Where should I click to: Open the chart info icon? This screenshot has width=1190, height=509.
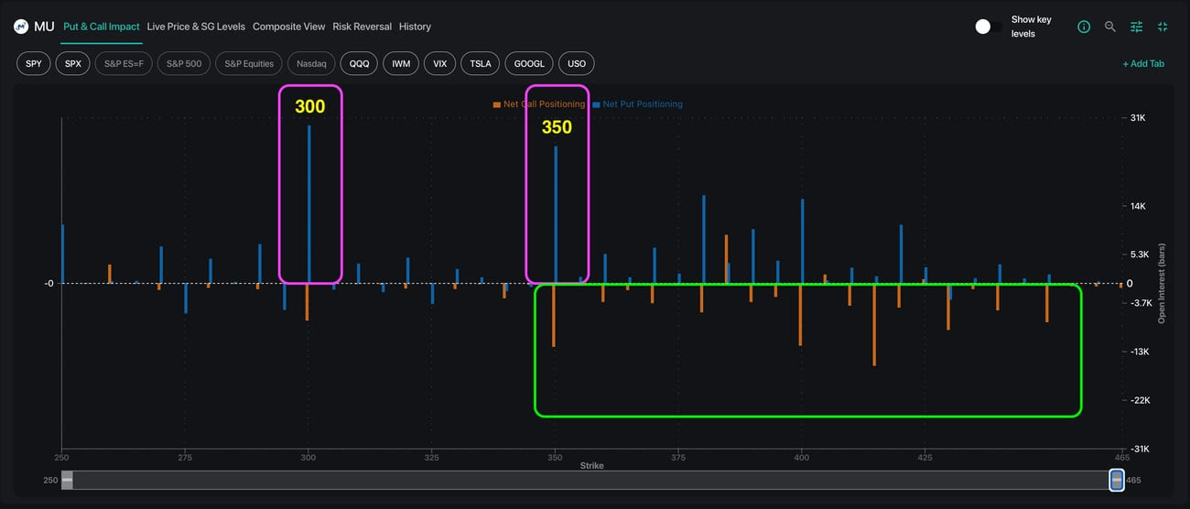point(1084,27)
